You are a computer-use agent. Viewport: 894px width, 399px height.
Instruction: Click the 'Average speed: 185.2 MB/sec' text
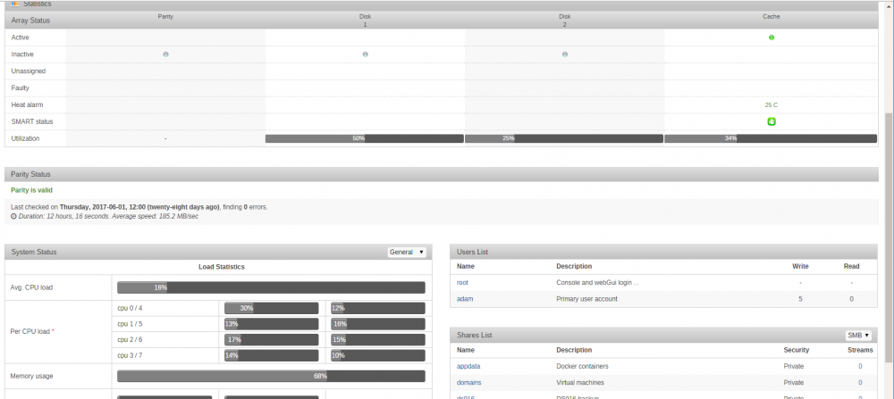point(155,216)
